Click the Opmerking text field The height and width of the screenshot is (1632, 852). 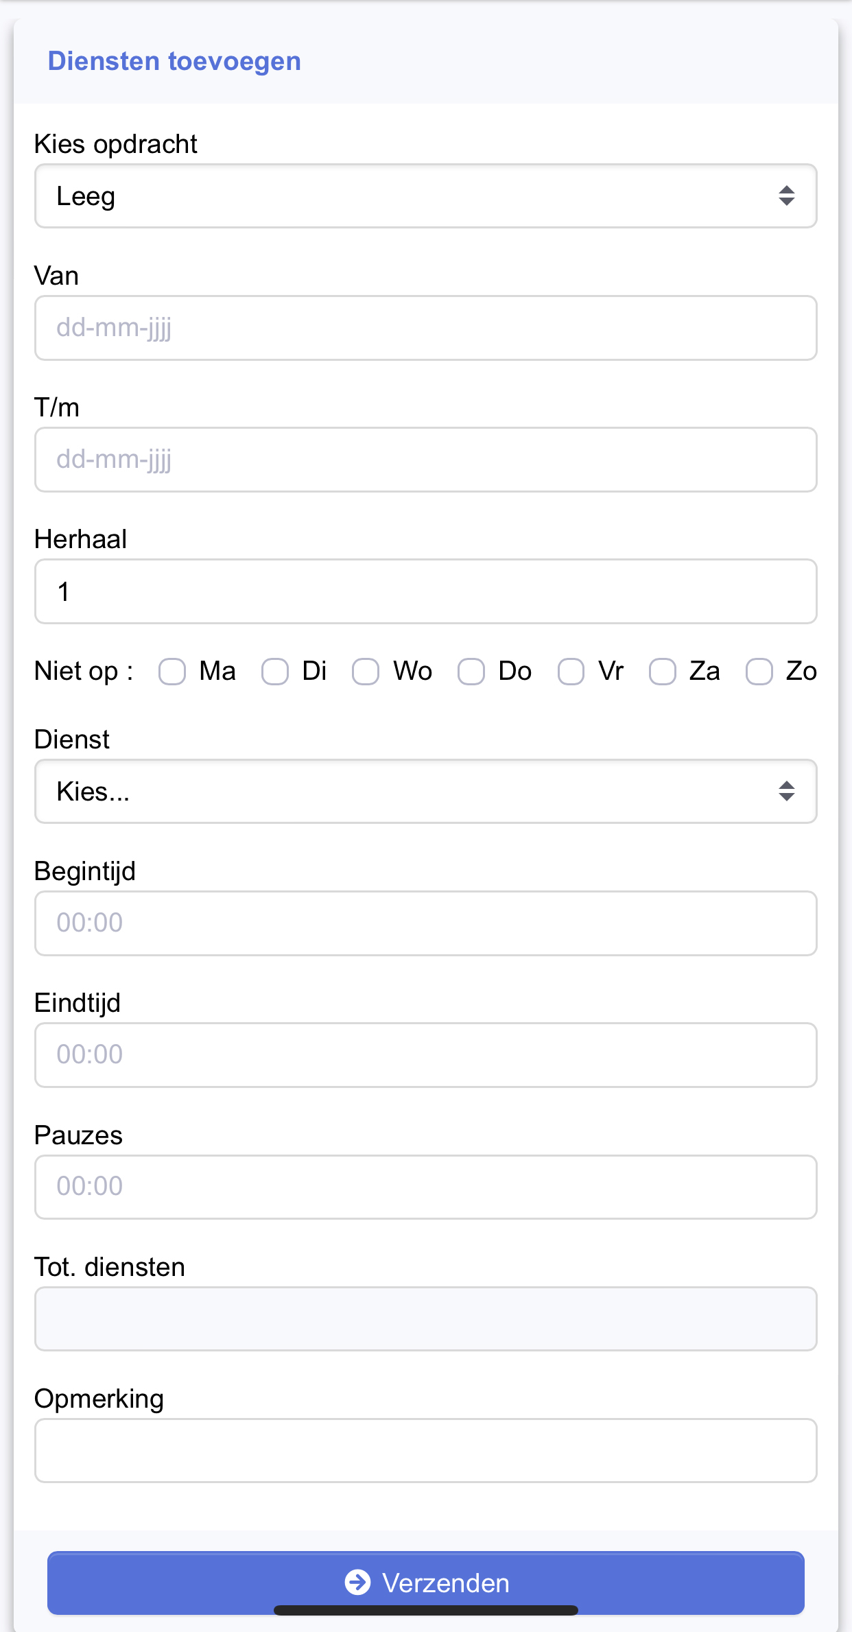point(426,1451)
